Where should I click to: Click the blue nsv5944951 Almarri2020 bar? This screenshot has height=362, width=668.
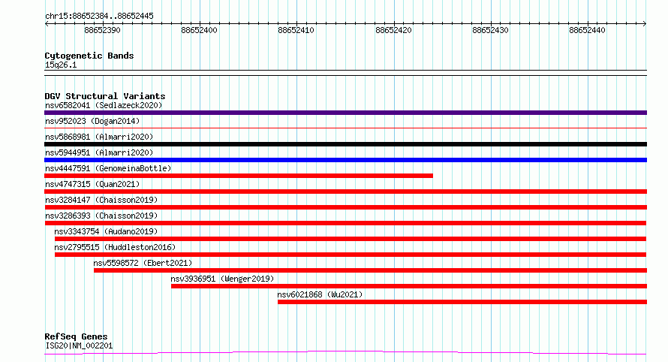[345, 160]
